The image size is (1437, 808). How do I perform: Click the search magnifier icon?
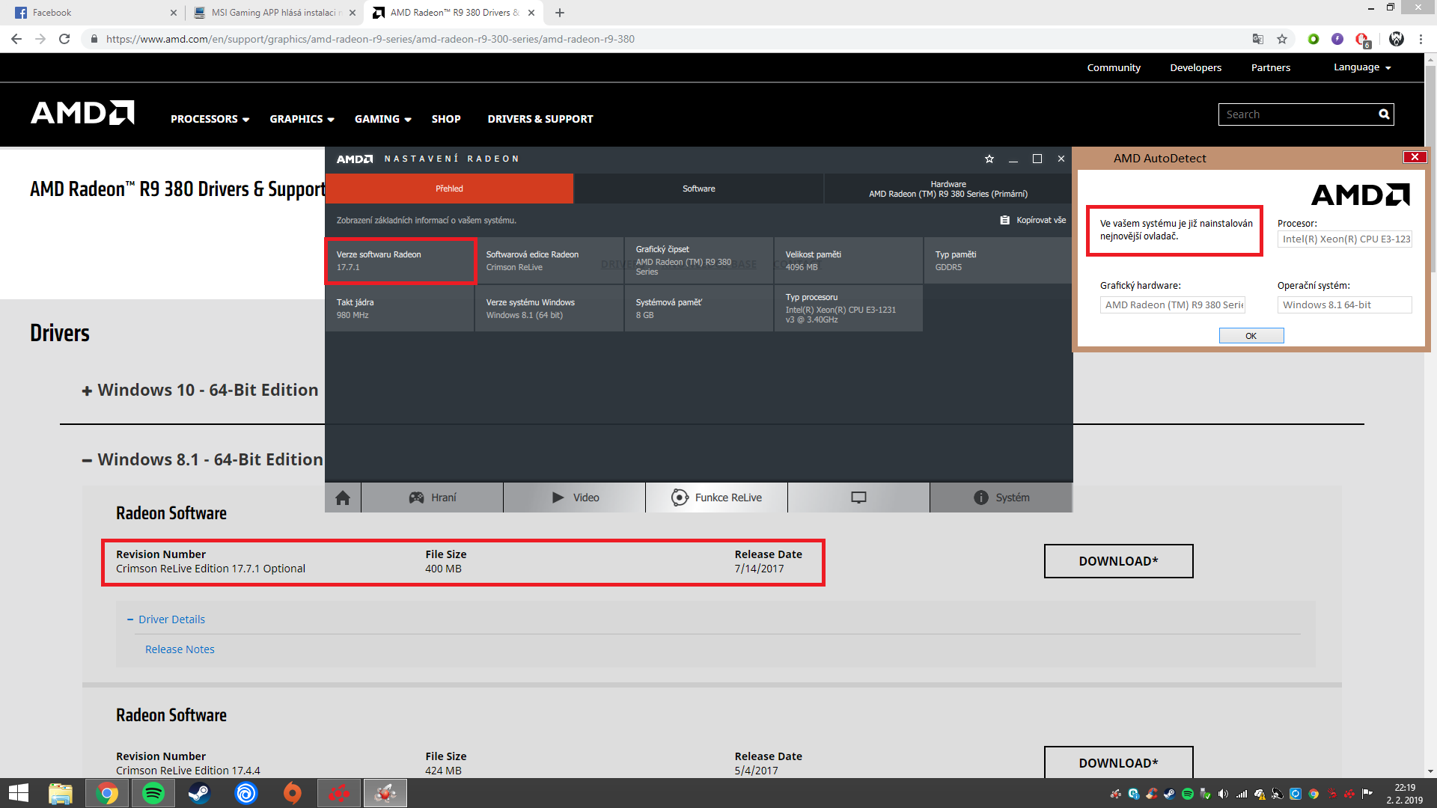pyautogui.click(x=1384, y=114)
